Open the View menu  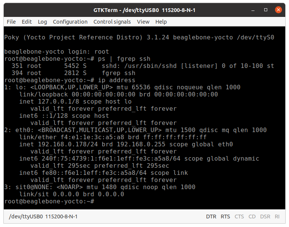(x=143, y=22)
